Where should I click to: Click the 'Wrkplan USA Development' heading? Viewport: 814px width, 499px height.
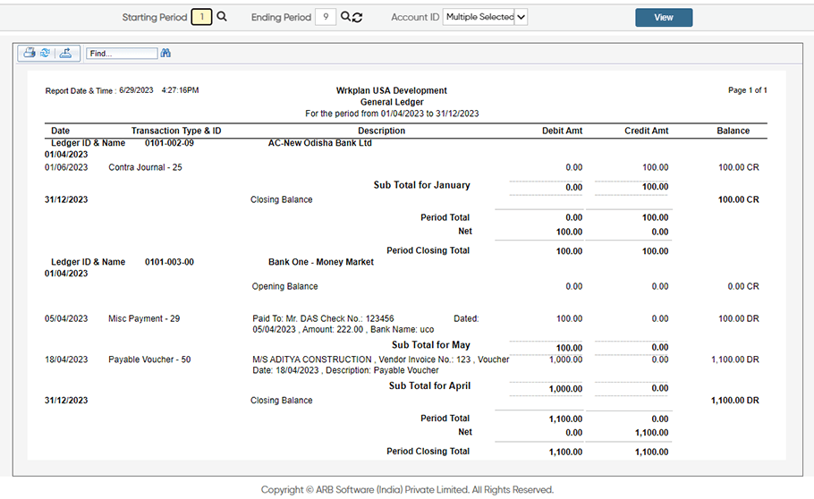coord(392,90)
